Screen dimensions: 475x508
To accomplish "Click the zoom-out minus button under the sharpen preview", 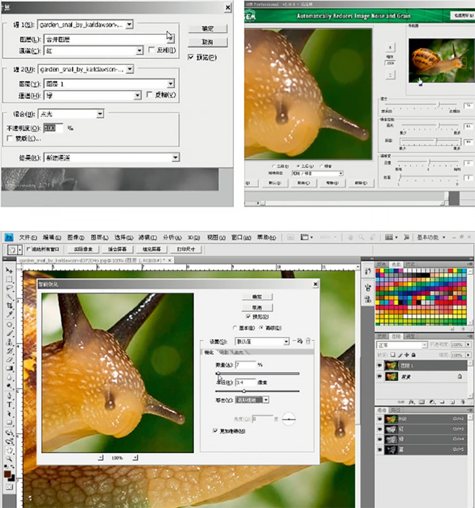I will [101, 457].
